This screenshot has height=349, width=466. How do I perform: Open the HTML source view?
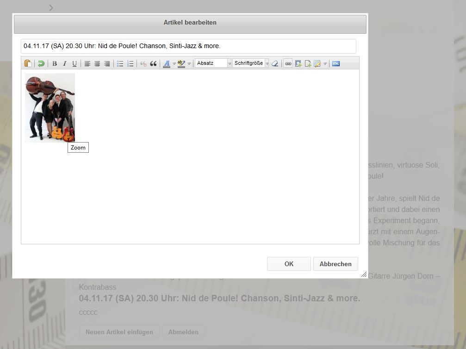click(336, 63)
